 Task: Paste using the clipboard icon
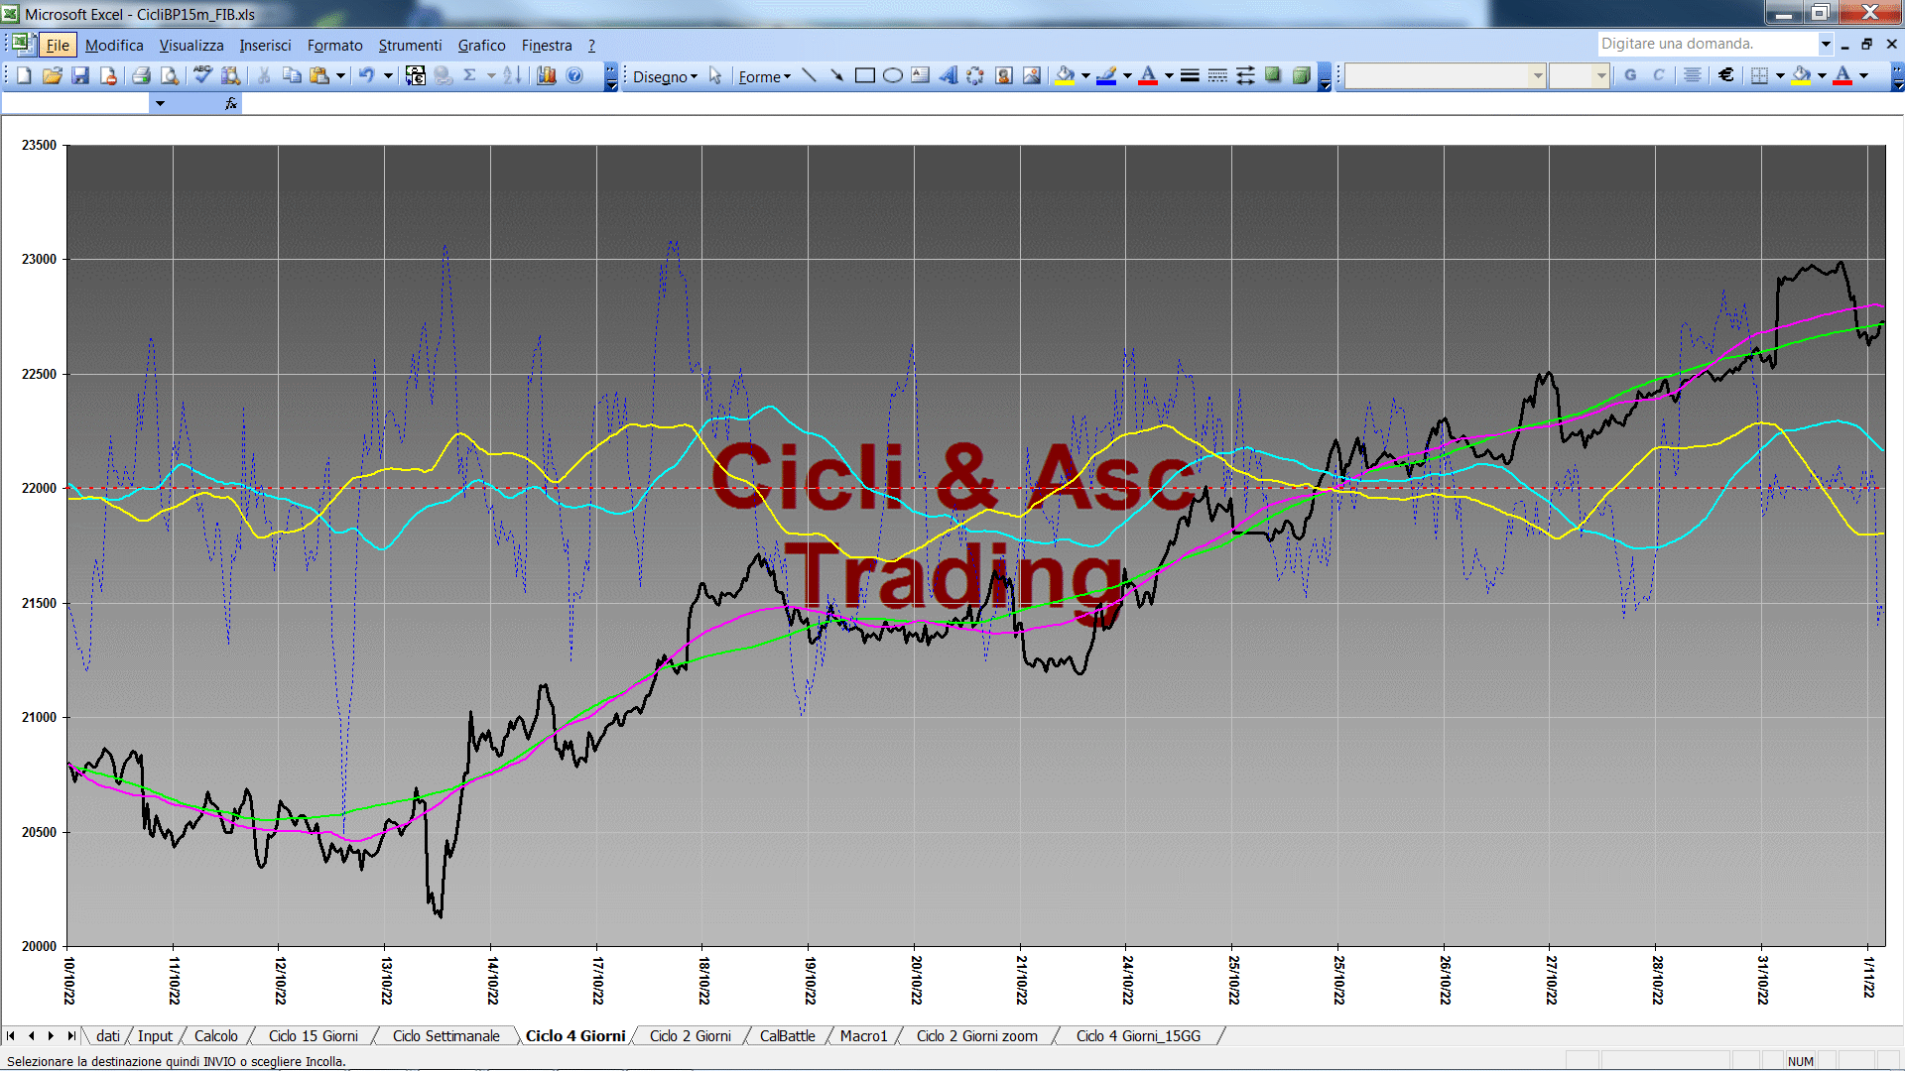[319, 75]
